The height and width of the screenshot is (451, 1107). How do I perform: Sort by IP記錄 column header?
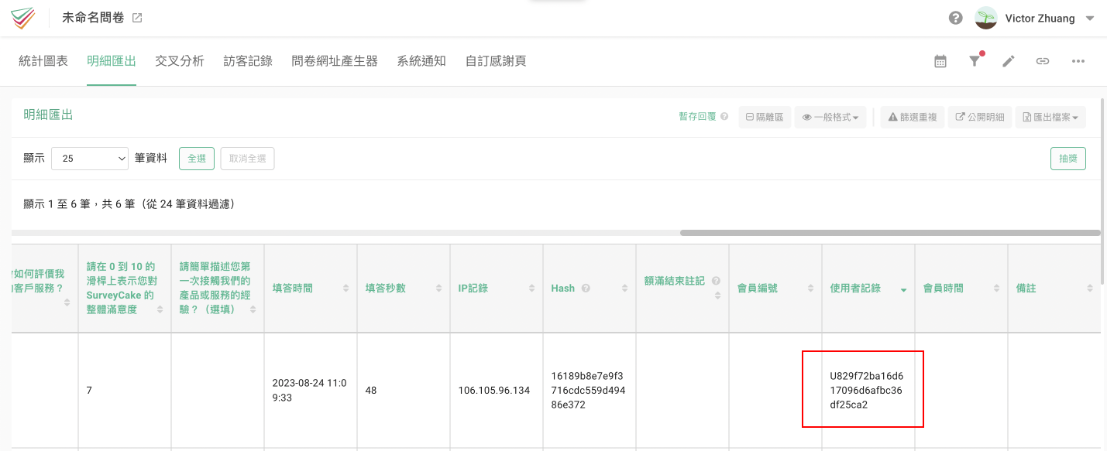pyautogui.click(x=496, y=288)
